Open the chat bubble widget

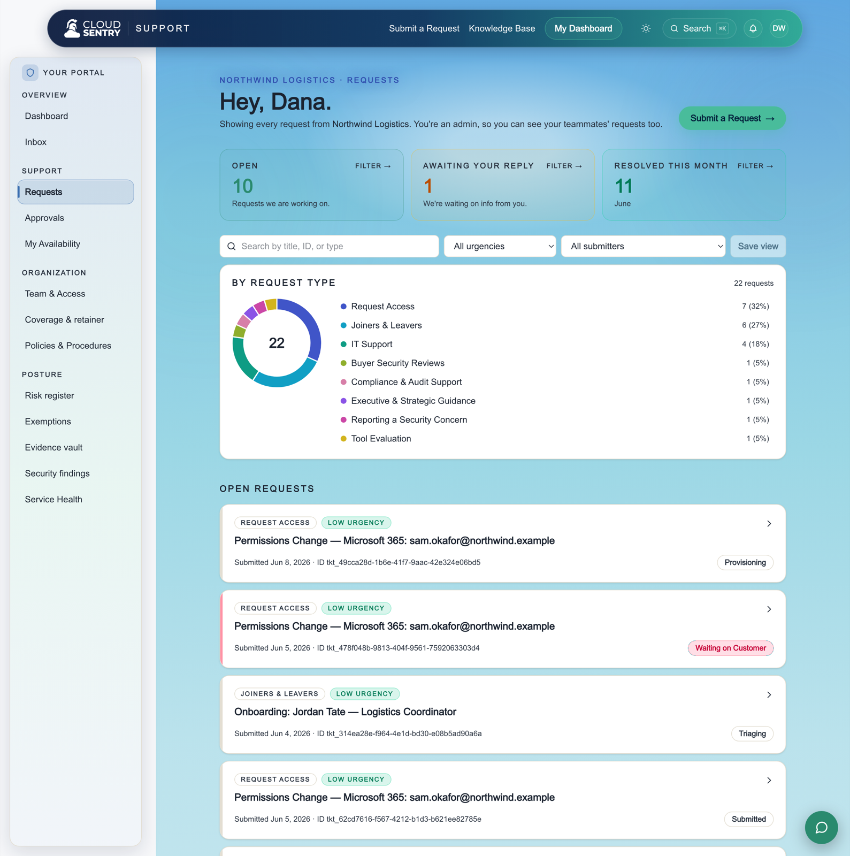click(x=821, y=828)
